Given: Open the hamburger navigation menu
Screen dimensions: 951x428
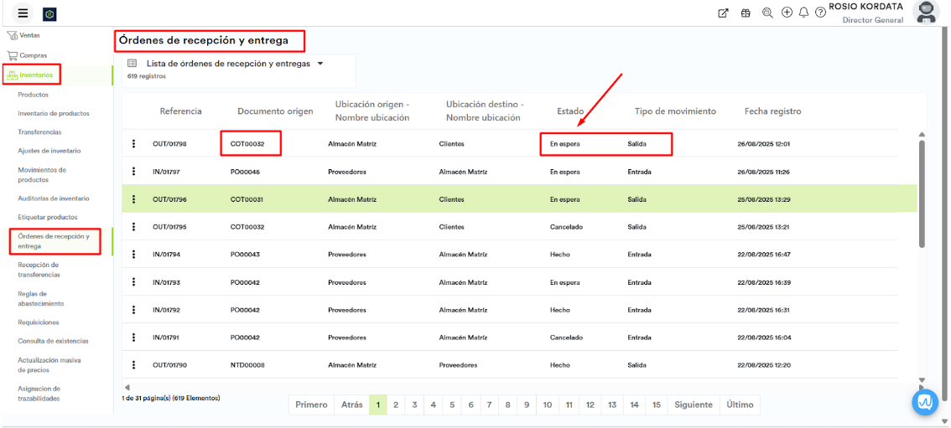Looking at the screenshot, I should [23, 13].
